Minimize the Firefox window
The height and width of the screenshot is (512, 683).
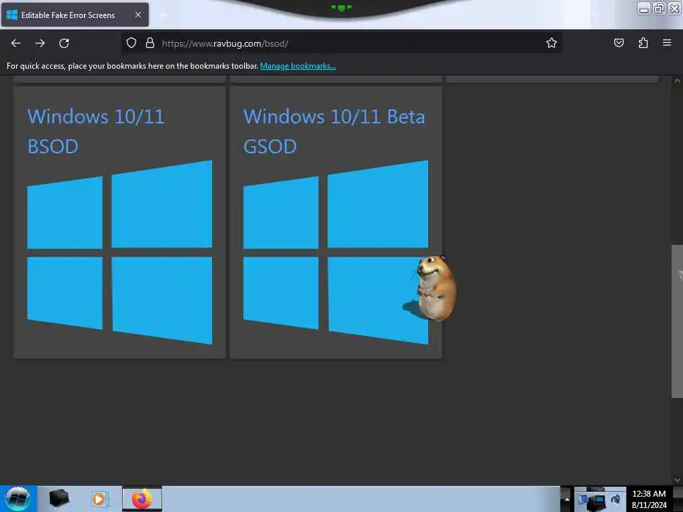(644, 9)
